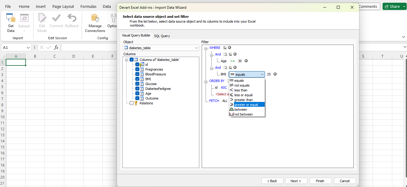Click the Refresh icon in Import group

click(x=24, y=19)
